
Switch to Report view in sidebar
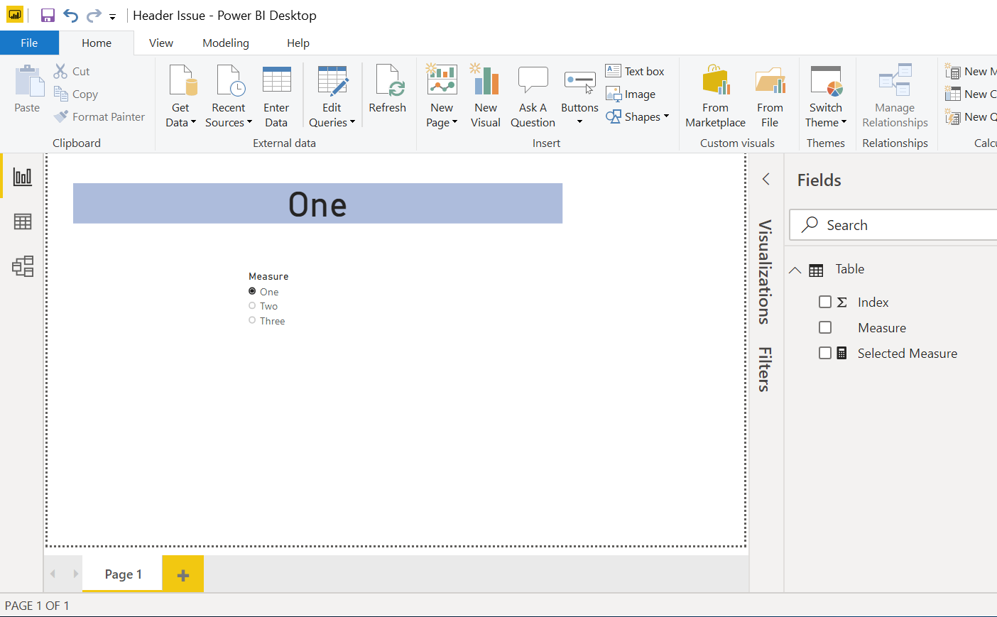(x=23, y=177)
